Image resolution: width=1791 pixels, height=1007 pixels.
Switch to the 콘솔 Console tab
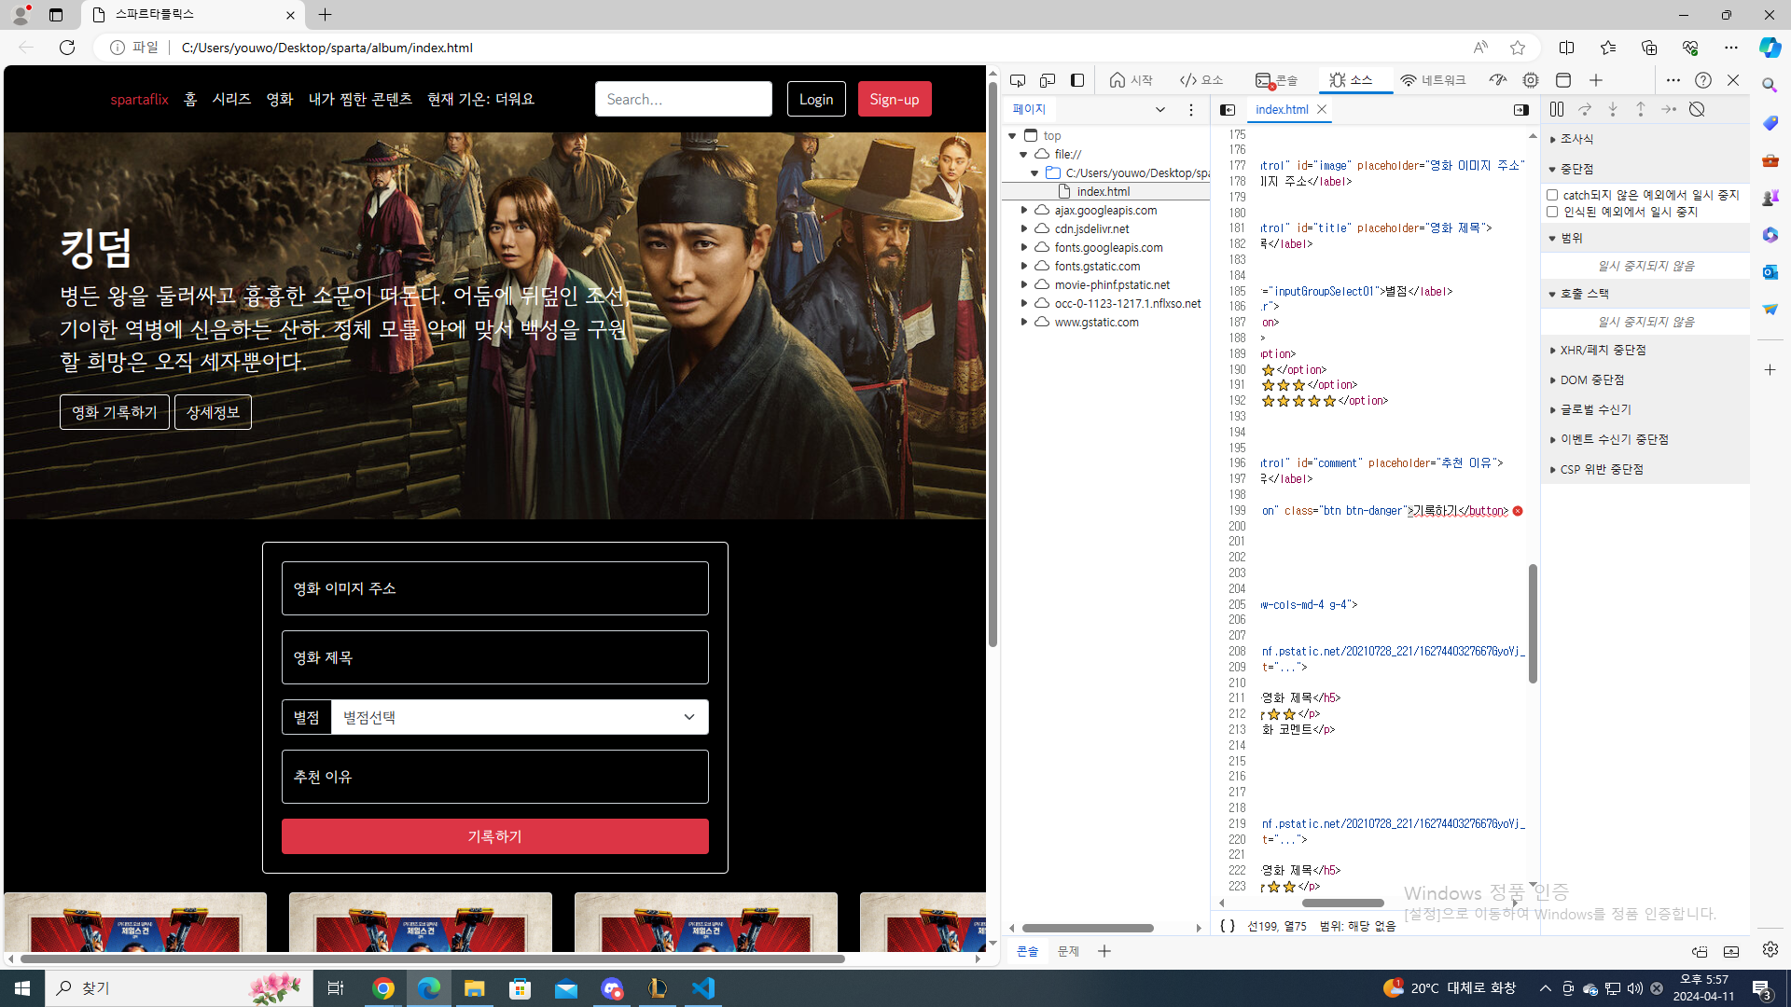pos(1277,80)
